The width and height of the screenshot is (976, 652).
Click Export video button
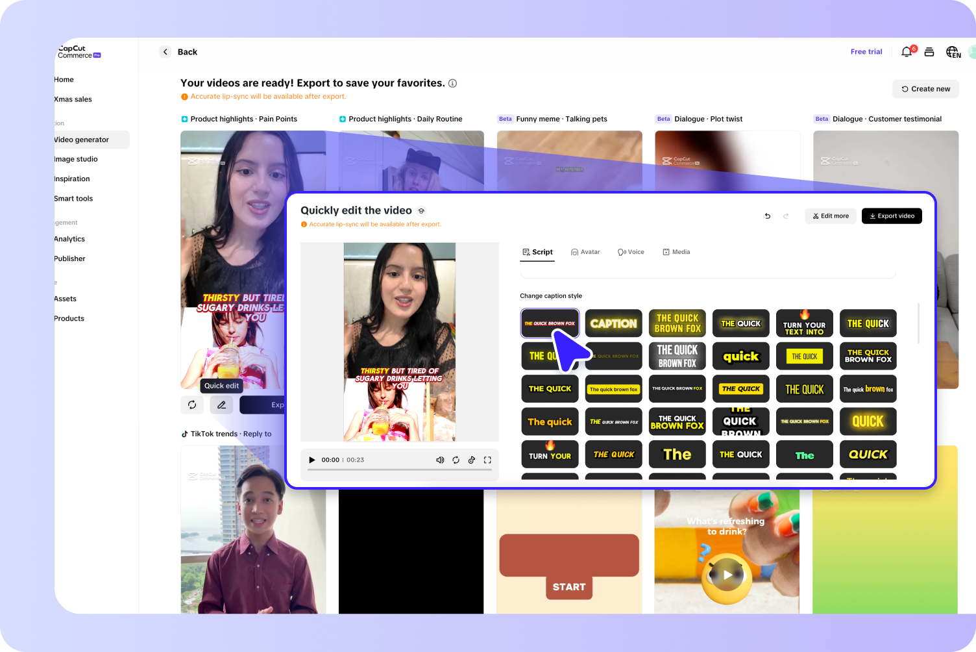(x=892, y=216)
